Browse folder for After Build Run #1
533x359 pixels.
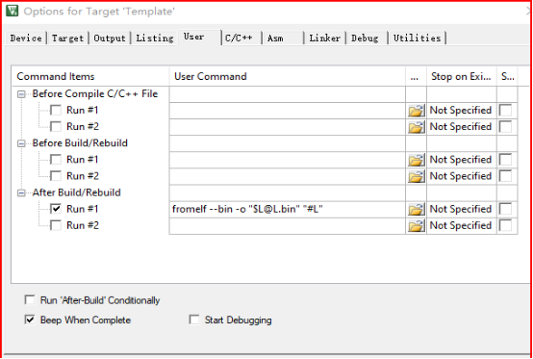(x=416, y=209)
